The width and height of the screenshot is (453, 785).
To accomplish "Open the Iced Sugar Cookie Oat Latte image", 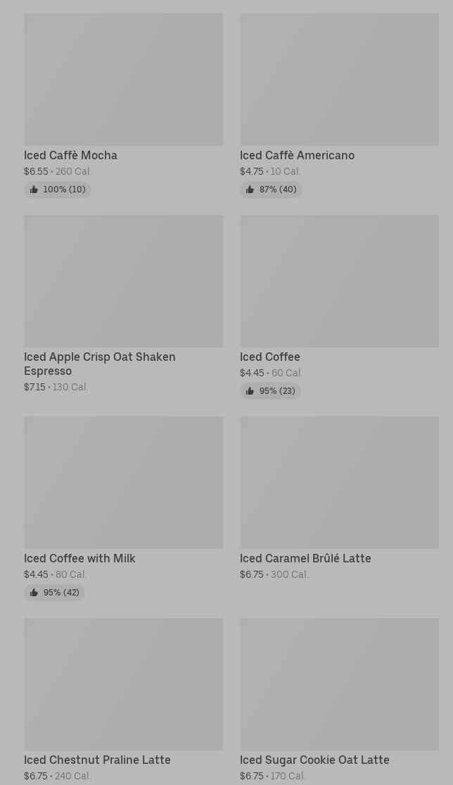I will click(339, 684).
